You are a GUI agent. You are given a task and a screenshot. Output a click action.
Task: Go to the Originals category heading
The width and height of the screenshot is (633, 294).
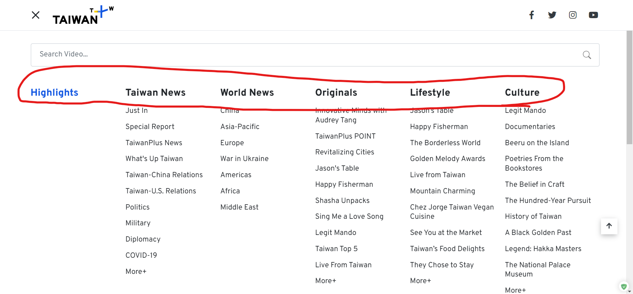[336, 92]
